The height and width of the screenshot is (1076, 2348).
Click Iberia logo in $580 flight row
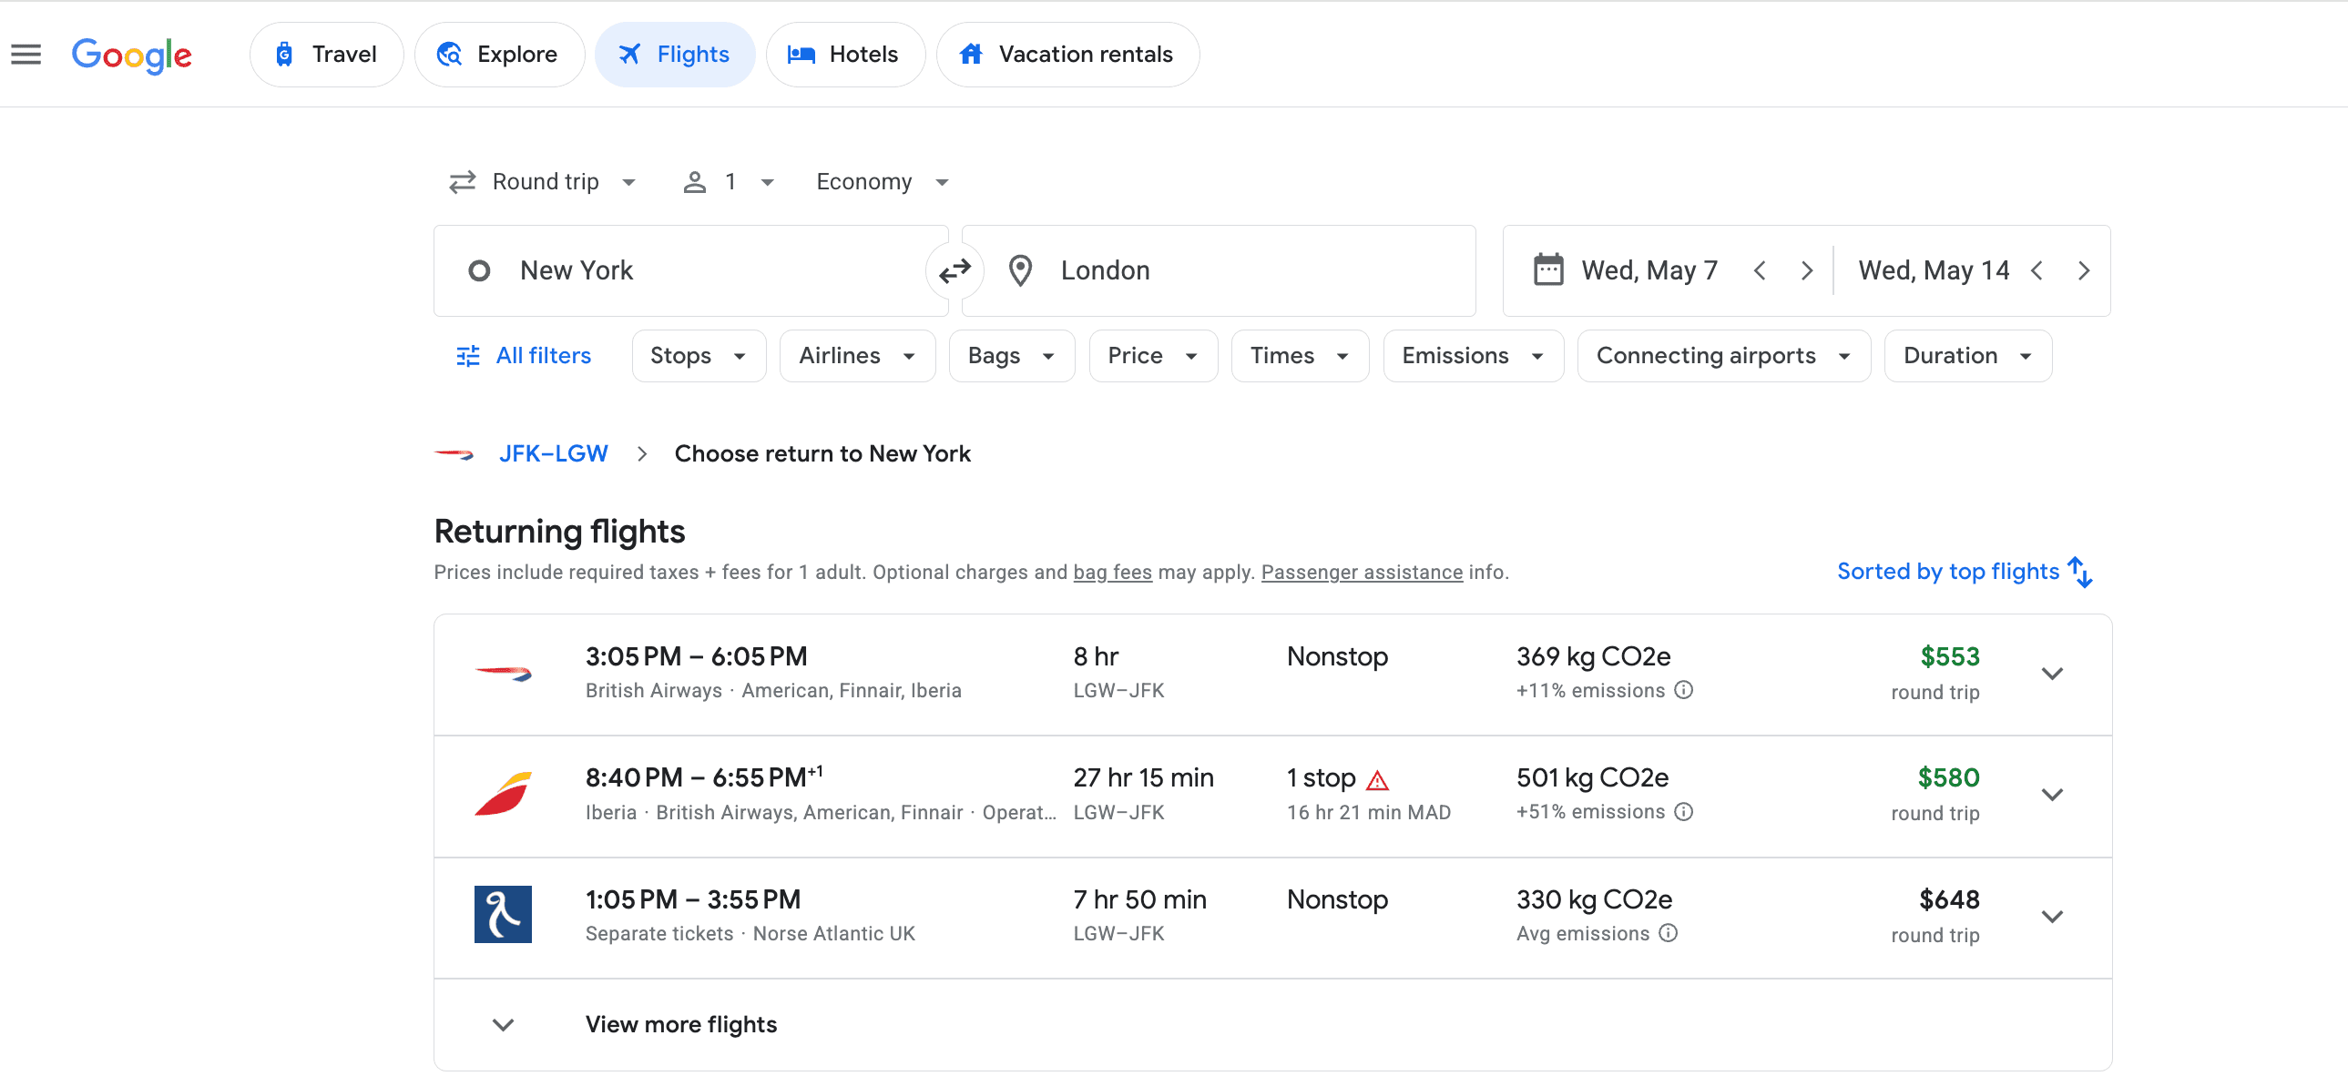pyautogui.click(x=502, y=794)
